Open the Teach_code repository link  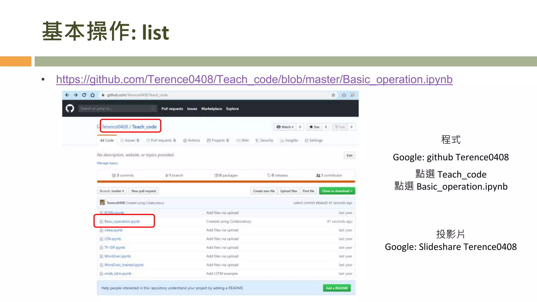144,127
